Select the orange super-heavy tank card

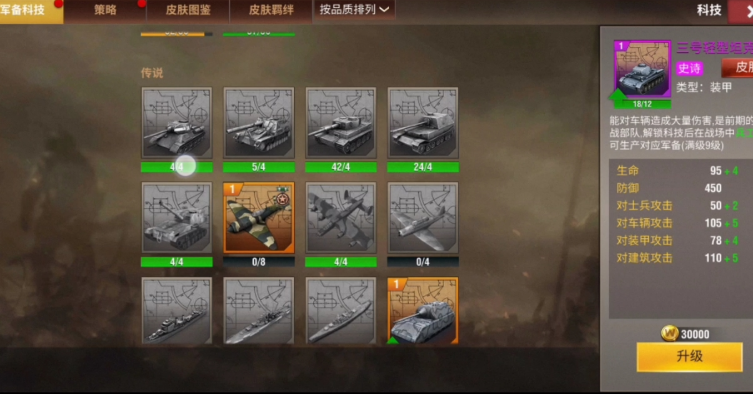(423, 311)
